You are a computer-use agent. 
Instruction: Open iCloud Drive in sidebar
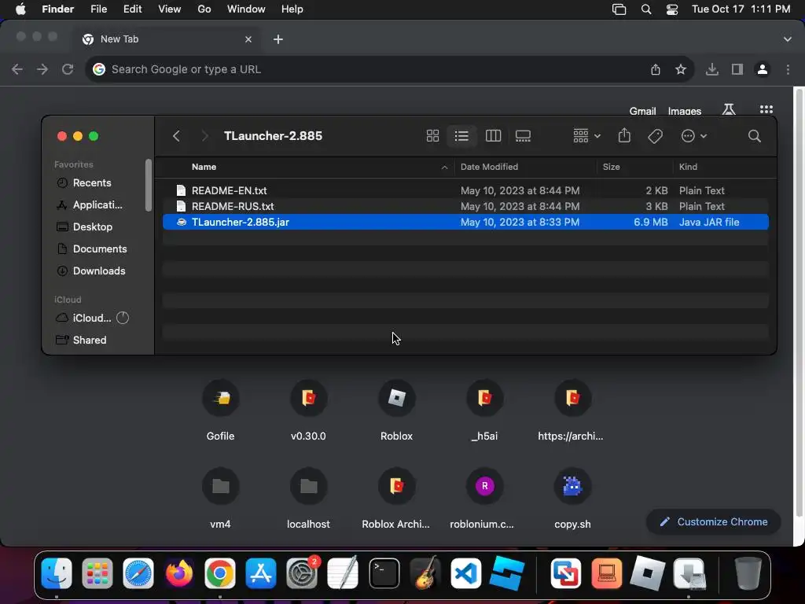[92, 319]
